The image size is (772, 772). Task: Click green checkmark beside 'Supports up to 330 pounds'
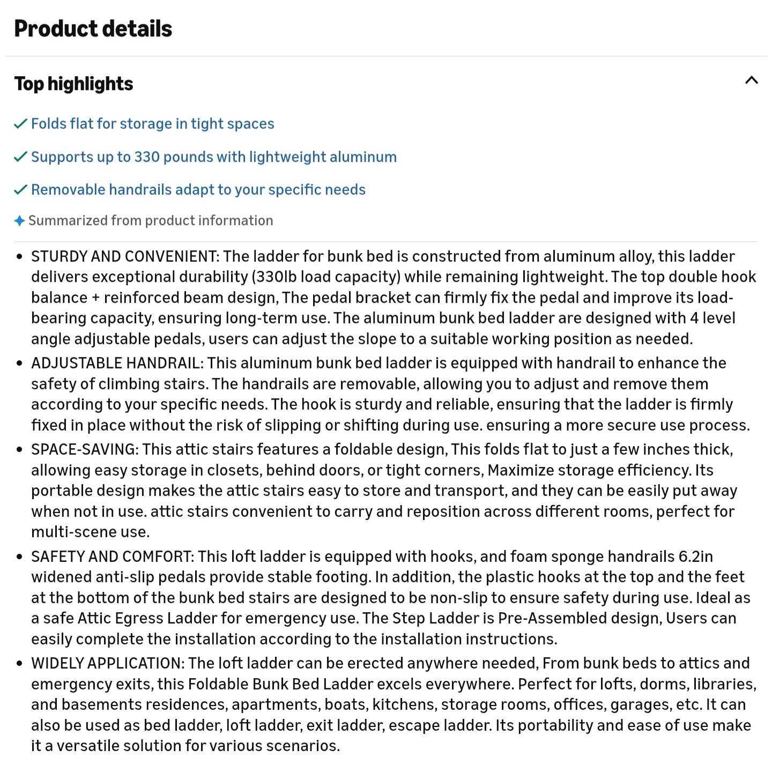point(20,157)
